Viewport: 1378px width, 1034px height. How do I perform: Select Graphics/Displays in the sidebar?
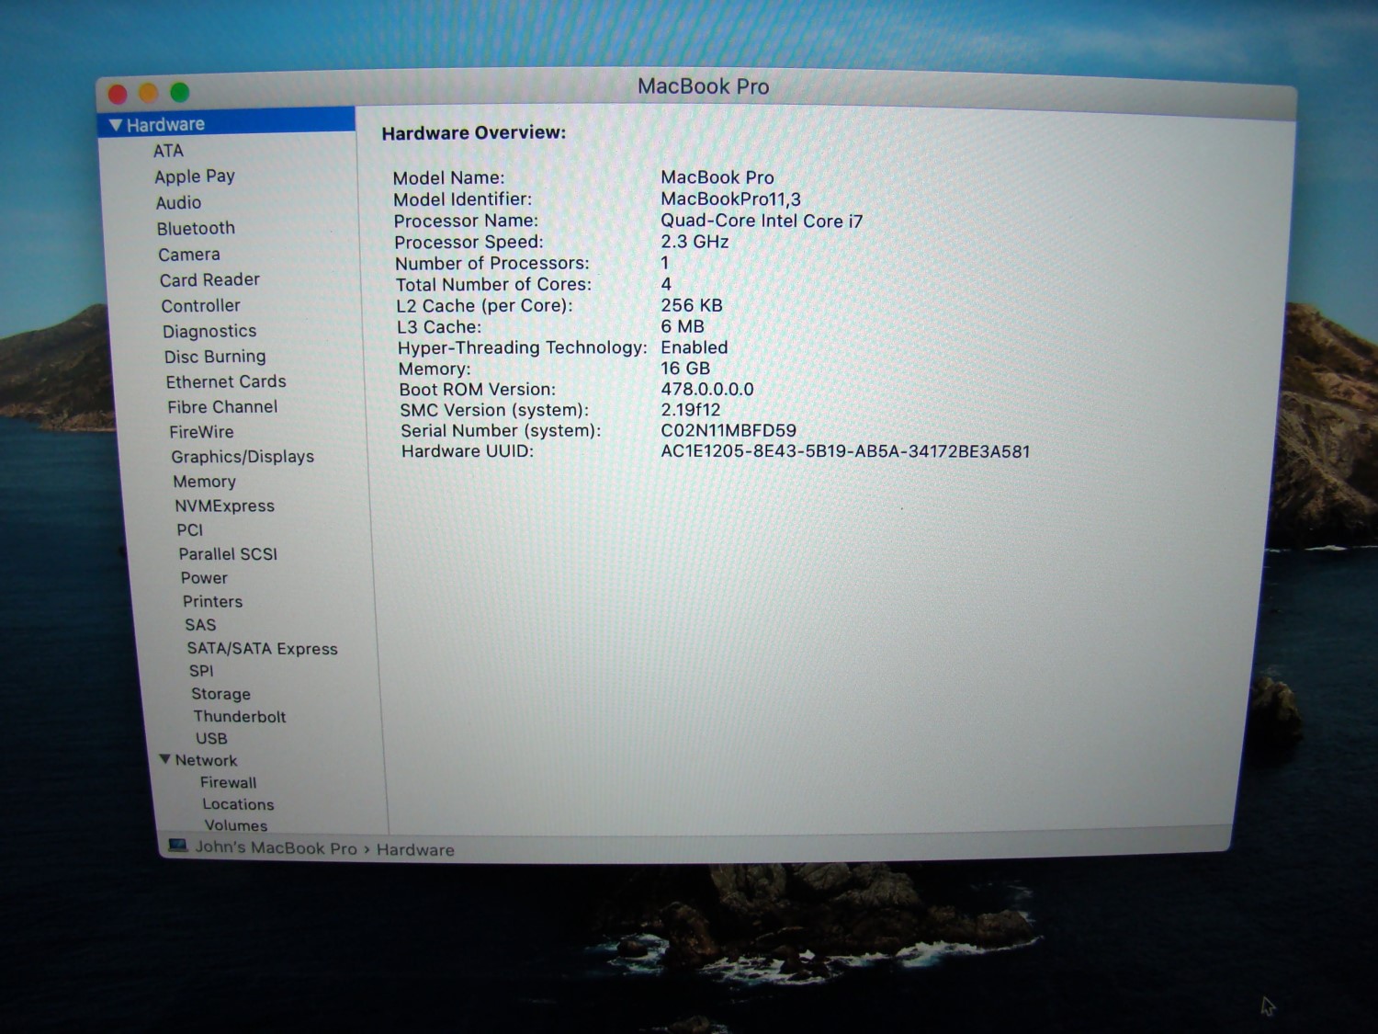pyautogui.click(x=242, y=457)
